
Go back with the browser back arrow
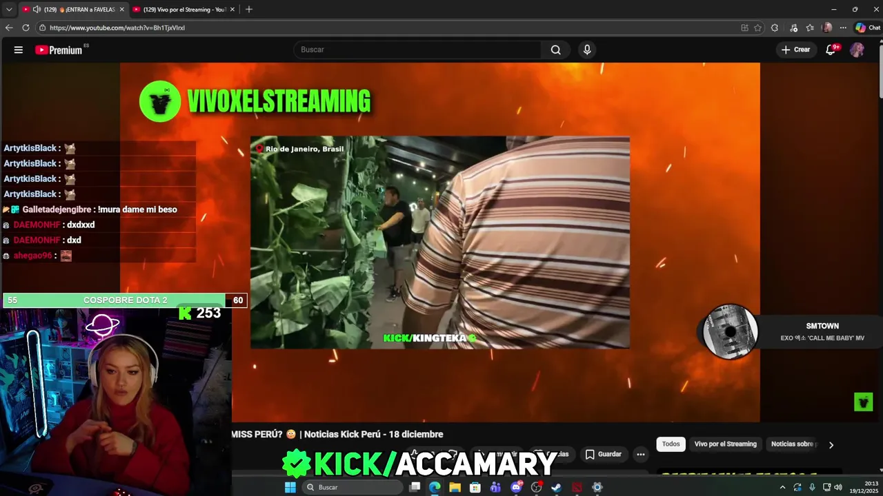(9, 28)
